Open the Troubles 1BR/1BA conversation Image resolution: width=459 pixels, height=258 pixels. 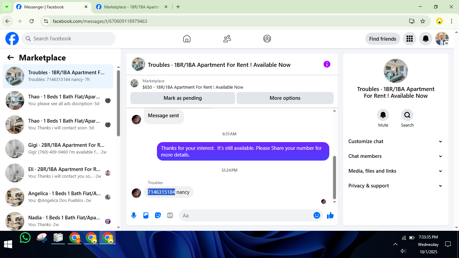58,76
